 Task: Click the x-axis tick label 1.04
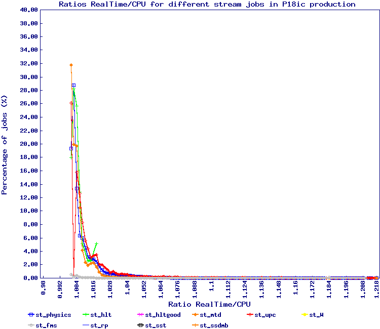click(128, 288)
